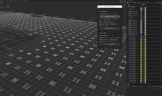
Task: Toggle the グループ内の整理 checkbox
Action: click(x=100, y=22)
